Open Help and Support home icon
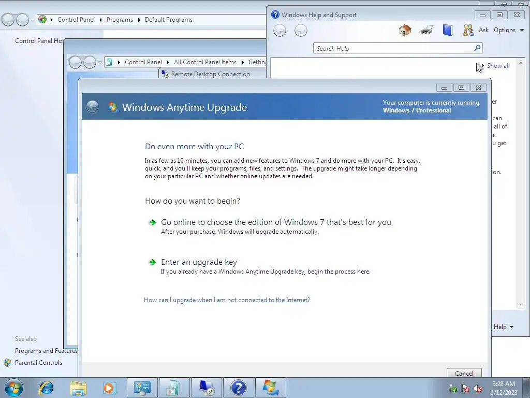530x398 pixels. coord(405,30)
